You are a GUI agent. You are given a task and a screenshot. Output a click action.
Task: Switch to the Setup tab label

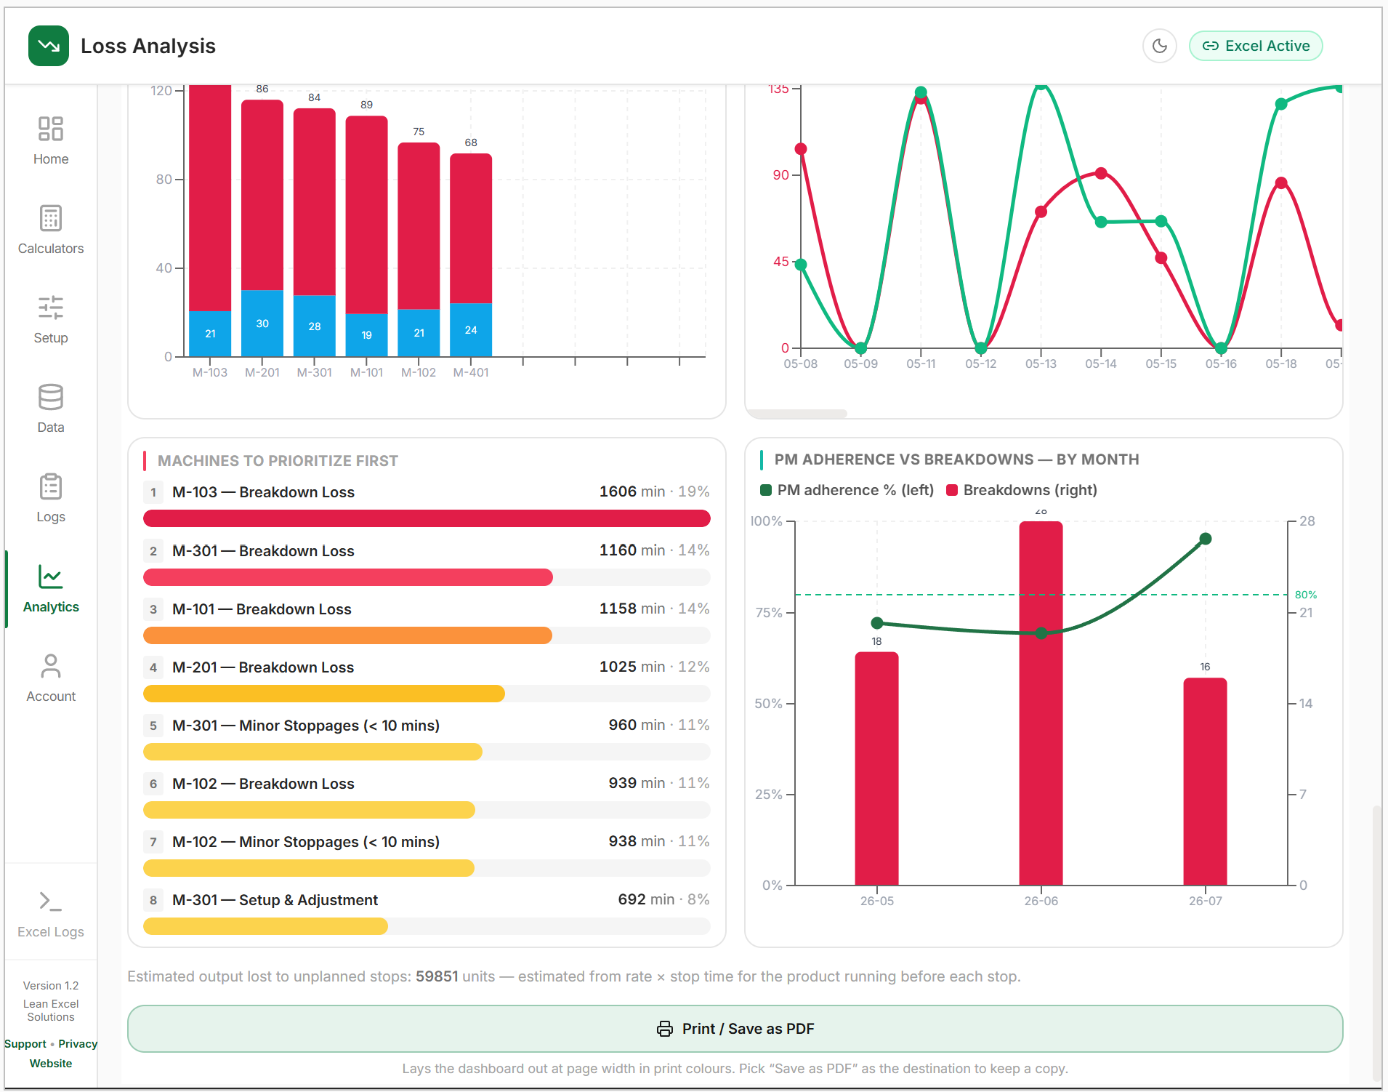tap(51, 338)
